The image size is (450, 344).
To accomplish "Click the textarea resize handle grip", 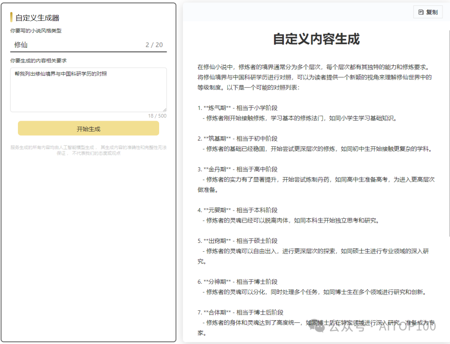I will click(x=165, y=109).
